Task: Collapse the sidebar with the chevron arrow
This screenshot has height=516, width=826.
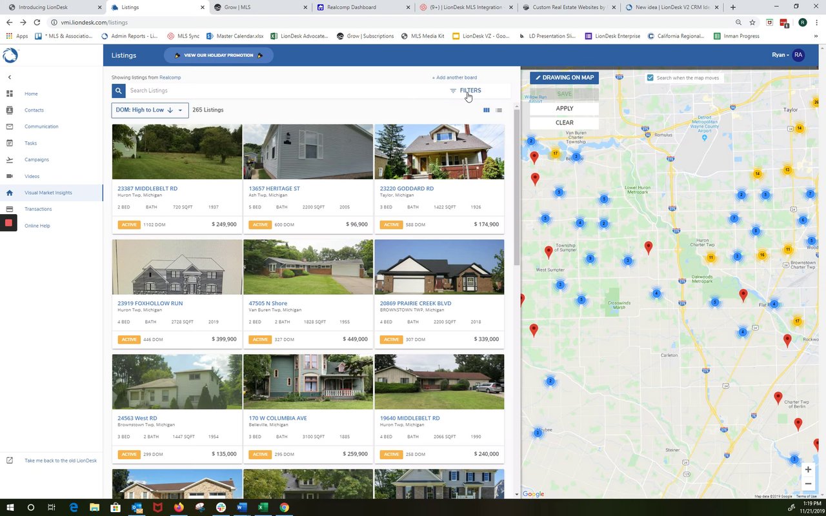Action: [10, 77]
